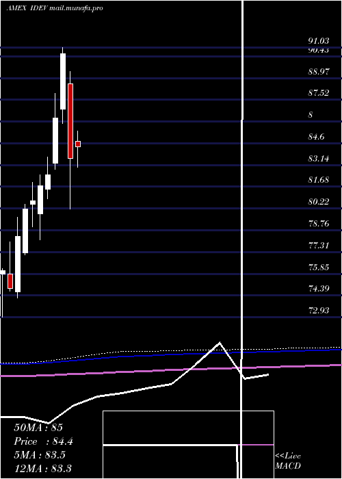Select the 78.76 price axis label
The image size is (342, 479).
[x=319, y=224]
